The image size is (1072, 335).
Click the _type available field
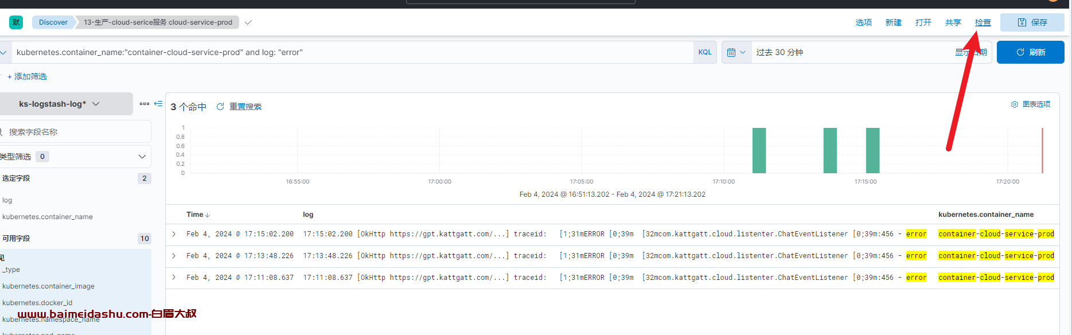coord(11,270)
